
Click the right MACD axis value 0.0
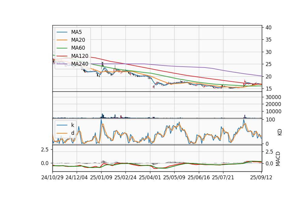269,164
